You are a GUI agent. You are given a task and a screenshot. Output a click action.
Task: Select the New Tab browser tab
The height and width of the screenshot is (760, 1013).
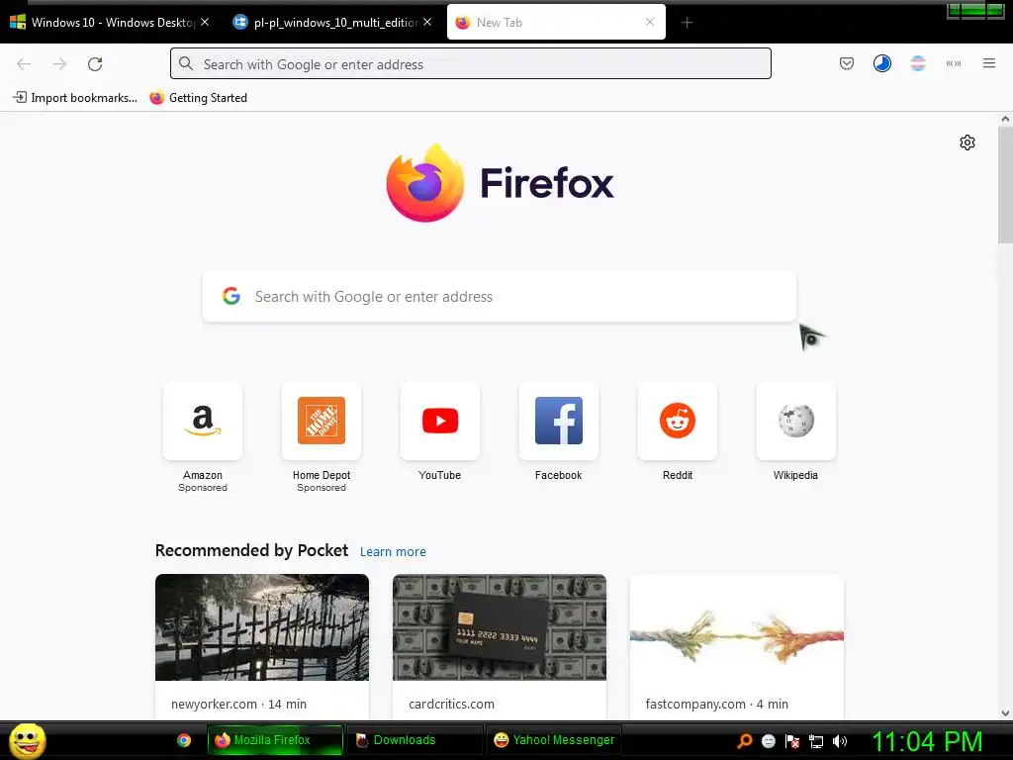(556, 22)
